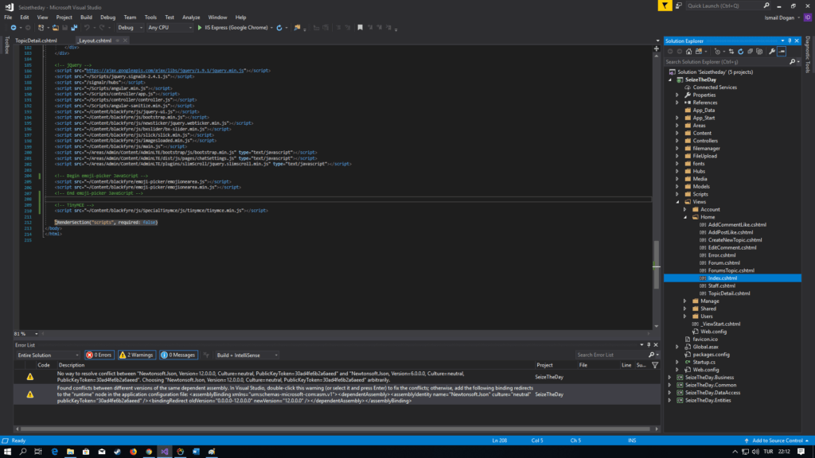Open the vertical Toolbox tab

tap(6, 45)
